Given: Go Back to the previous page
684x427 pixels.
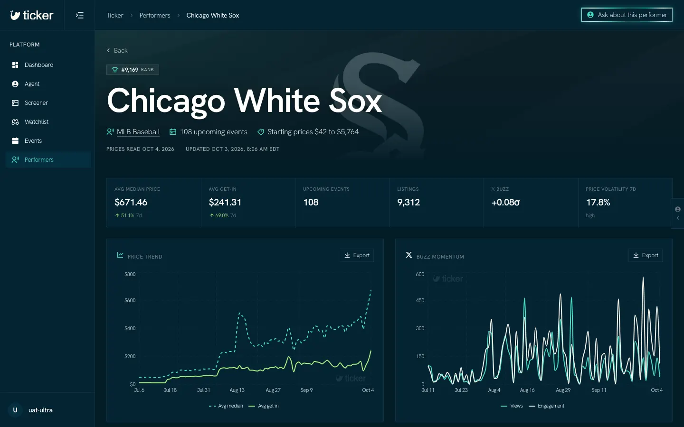Looking at the screenshot, I should click(117, 50).
